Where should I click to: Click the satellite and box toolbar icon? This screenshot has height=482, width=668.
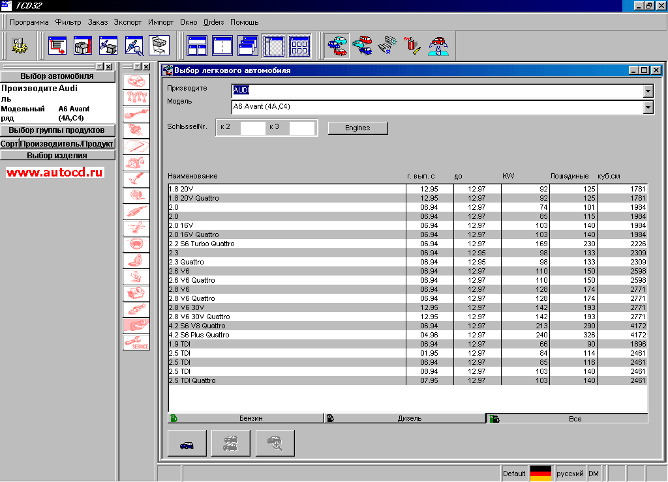click(x=108, y=46)
